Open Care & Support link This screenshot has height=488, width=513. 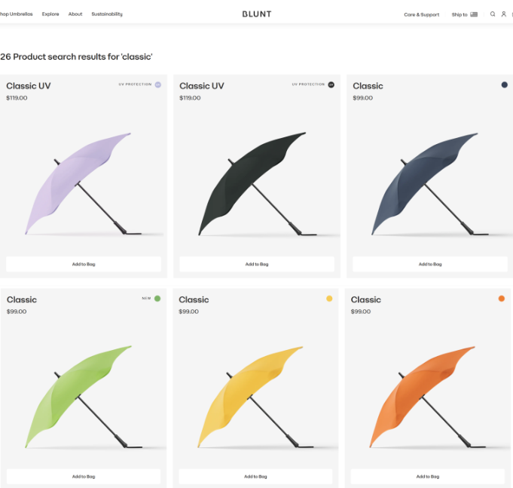point(421,14)
